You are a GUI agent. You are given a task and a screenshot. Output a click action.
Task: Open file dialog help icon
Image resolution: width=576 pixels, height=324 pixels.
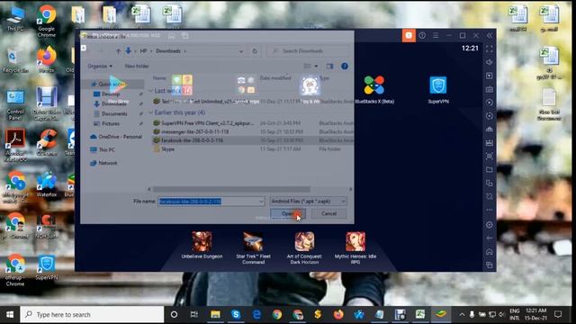344,66
